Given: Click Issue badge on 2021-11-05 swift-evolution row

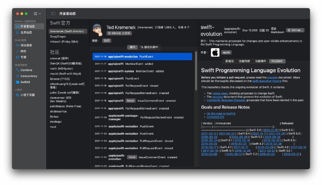Looking at the screenshot, I should click(x=132, y=157).
